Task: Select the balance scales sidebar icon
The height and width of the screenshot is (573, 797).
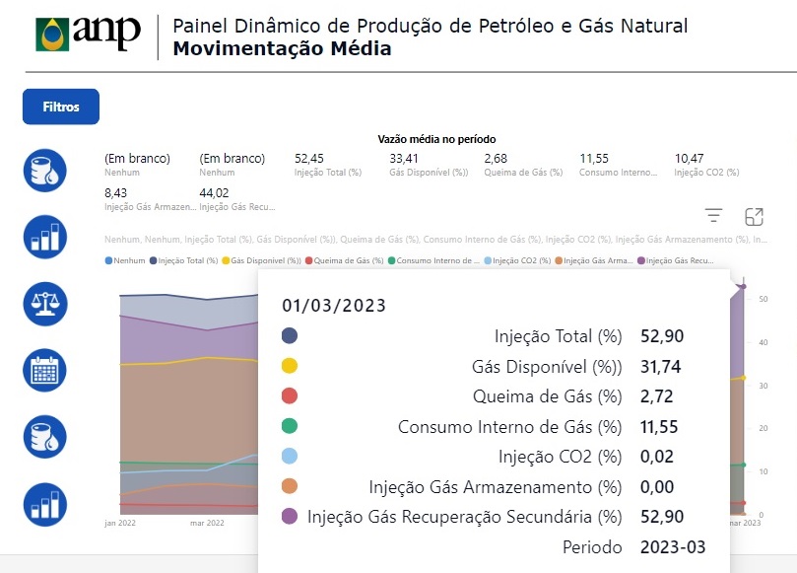Action: (44, 304)
